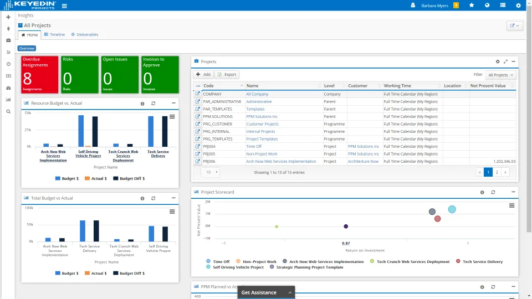Open Total Budget chart context menu
This screenshot has width=532, height=299.
coord(172,212)
